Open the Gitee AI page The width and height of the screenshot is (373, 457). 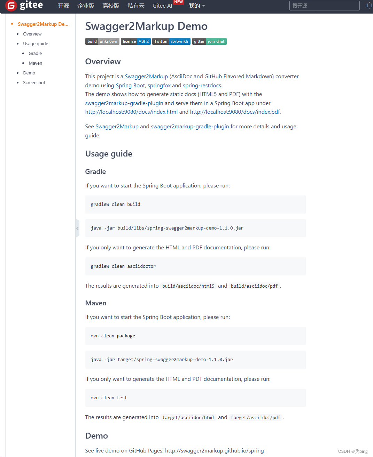pos(162,6)
